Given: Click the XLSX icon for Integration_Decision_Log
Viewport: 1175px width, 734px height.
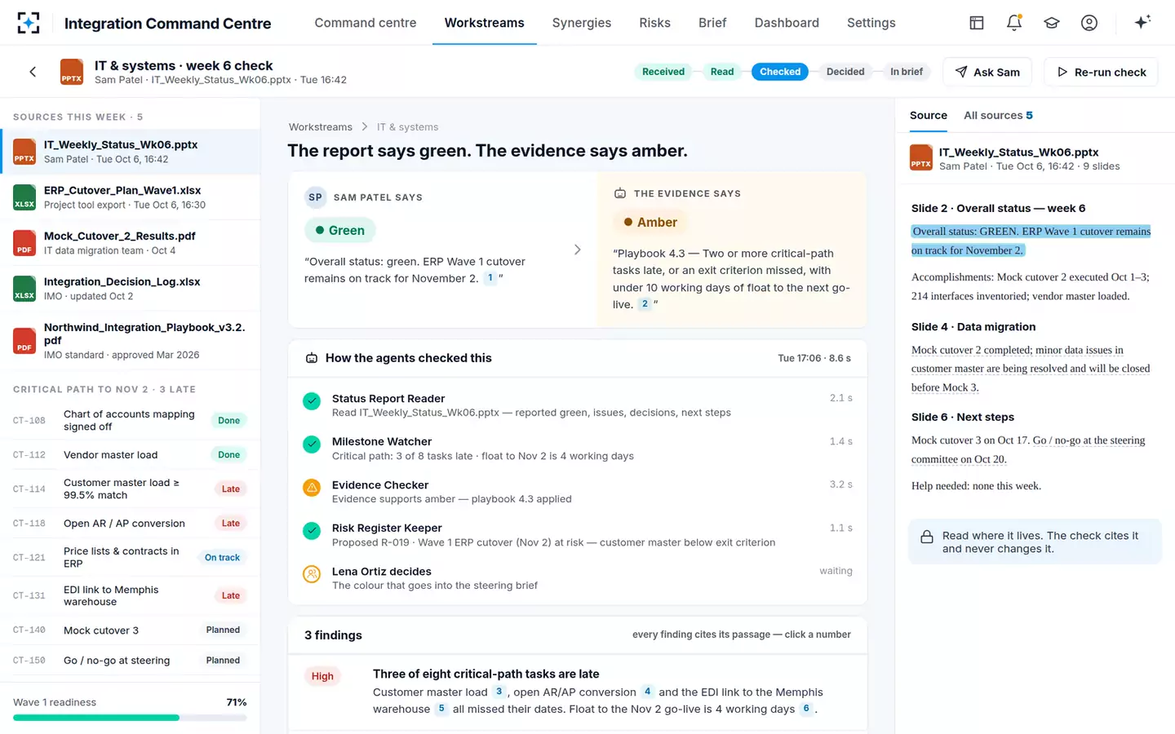Looking at the screenshot, I should click(24, 289).
